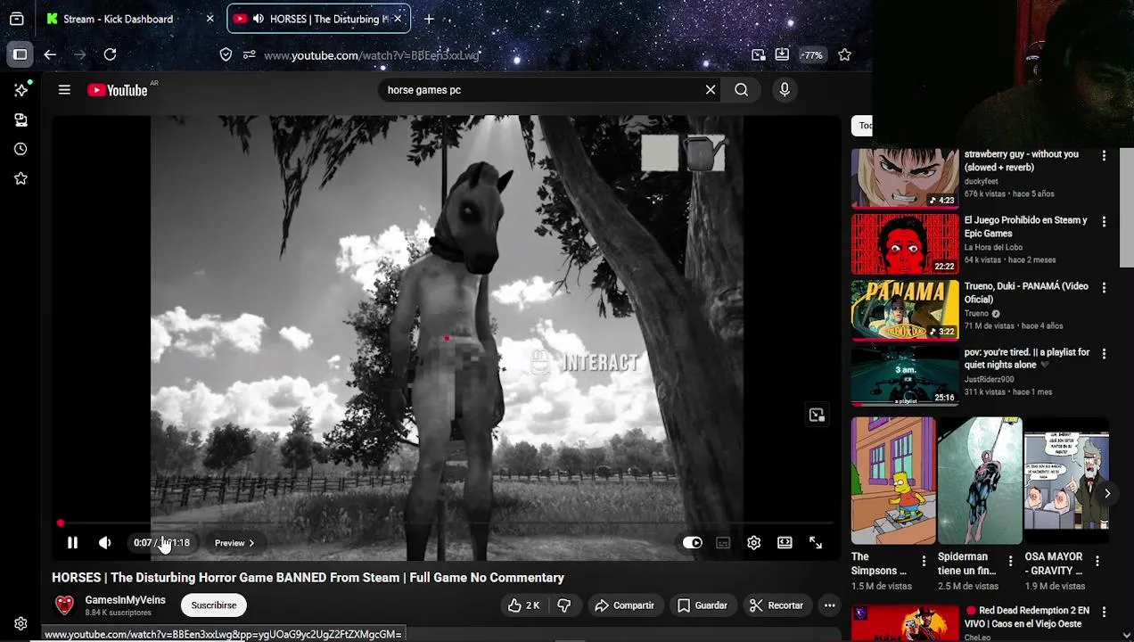Screen dimensions: 1134x642
Task: Open sidebar history clock icon
Action: click(21, 149)
